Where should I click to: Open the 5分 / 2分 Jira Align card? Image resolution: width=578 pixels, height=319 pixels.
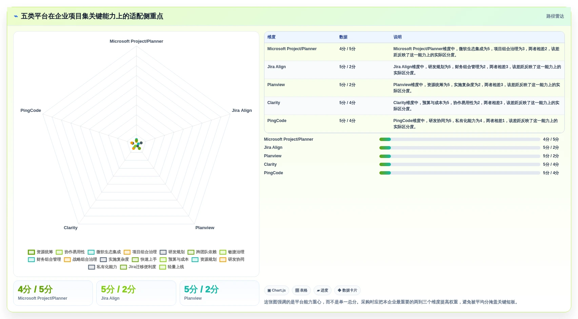click(x=136, y=293)
